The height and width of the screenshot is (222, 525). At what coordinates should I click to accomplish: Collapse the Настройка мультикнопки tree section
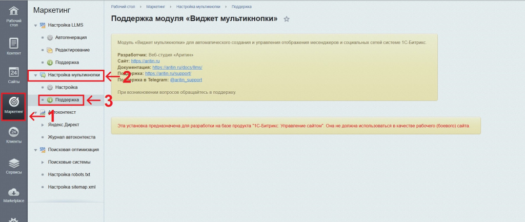[x=35, y=75]
